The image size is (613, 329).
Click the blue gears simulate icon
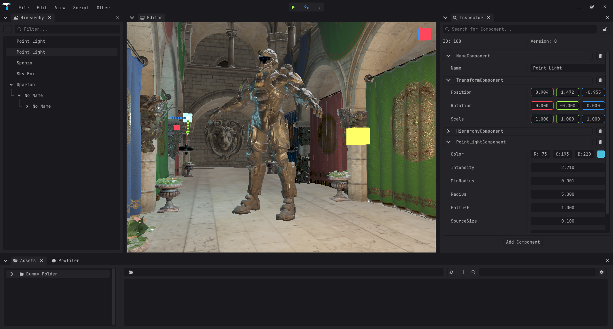(306, 7)
